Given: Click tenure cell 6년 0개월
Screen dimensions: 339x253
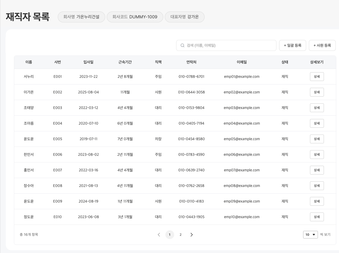Looking at the screenshot, I should (125, 123).
